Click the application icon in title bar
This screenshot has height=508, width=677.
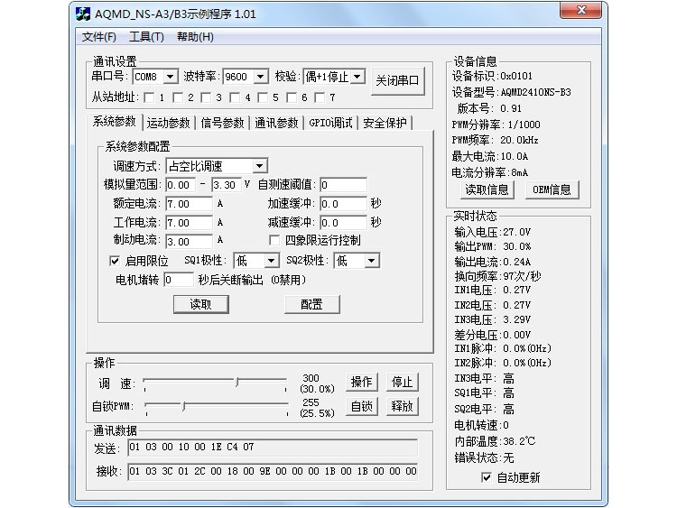coord(83,14)
